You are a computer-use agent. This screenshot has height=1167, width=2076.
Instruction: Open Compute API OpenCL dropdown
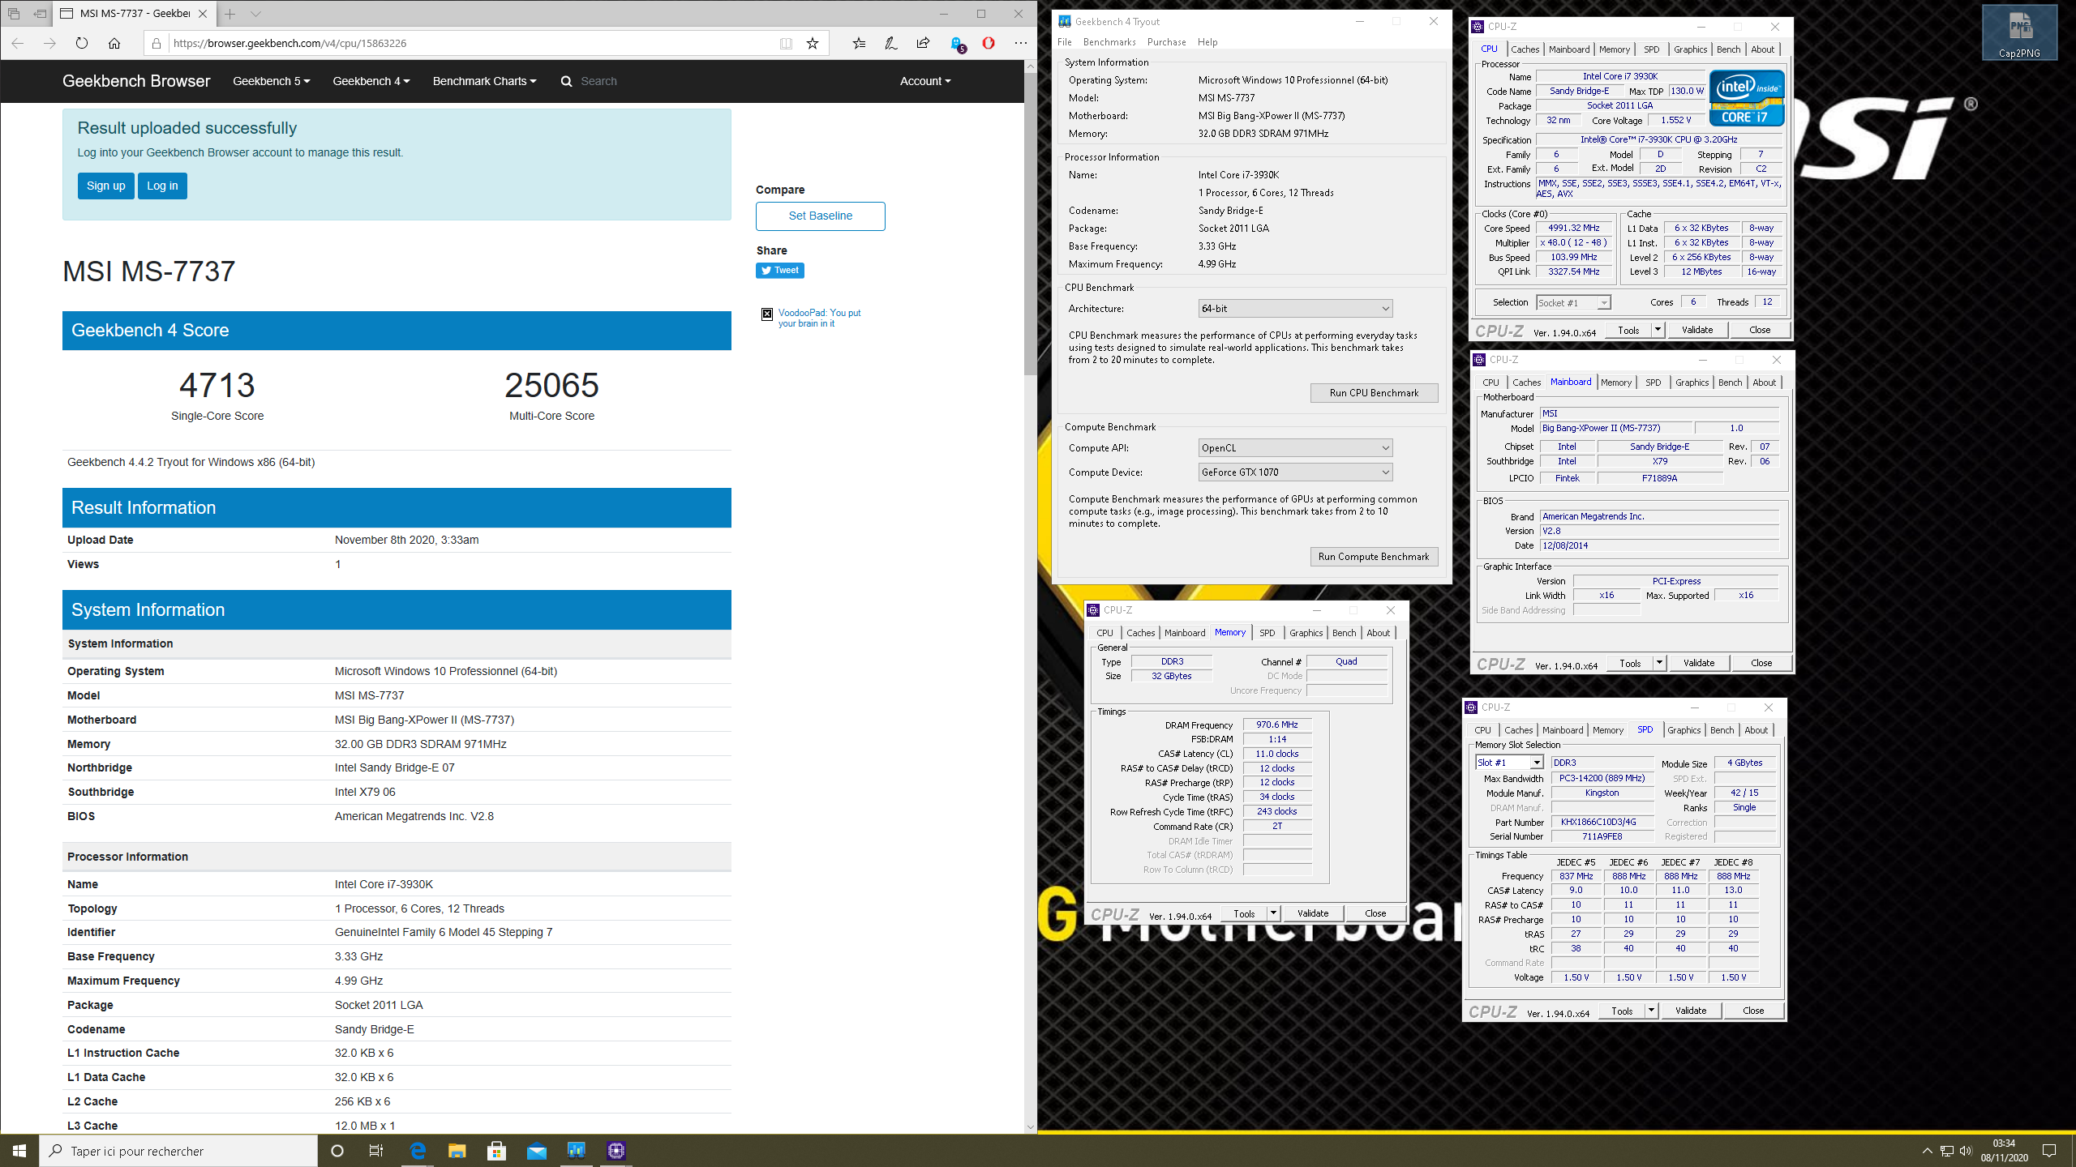(1295, 448)
